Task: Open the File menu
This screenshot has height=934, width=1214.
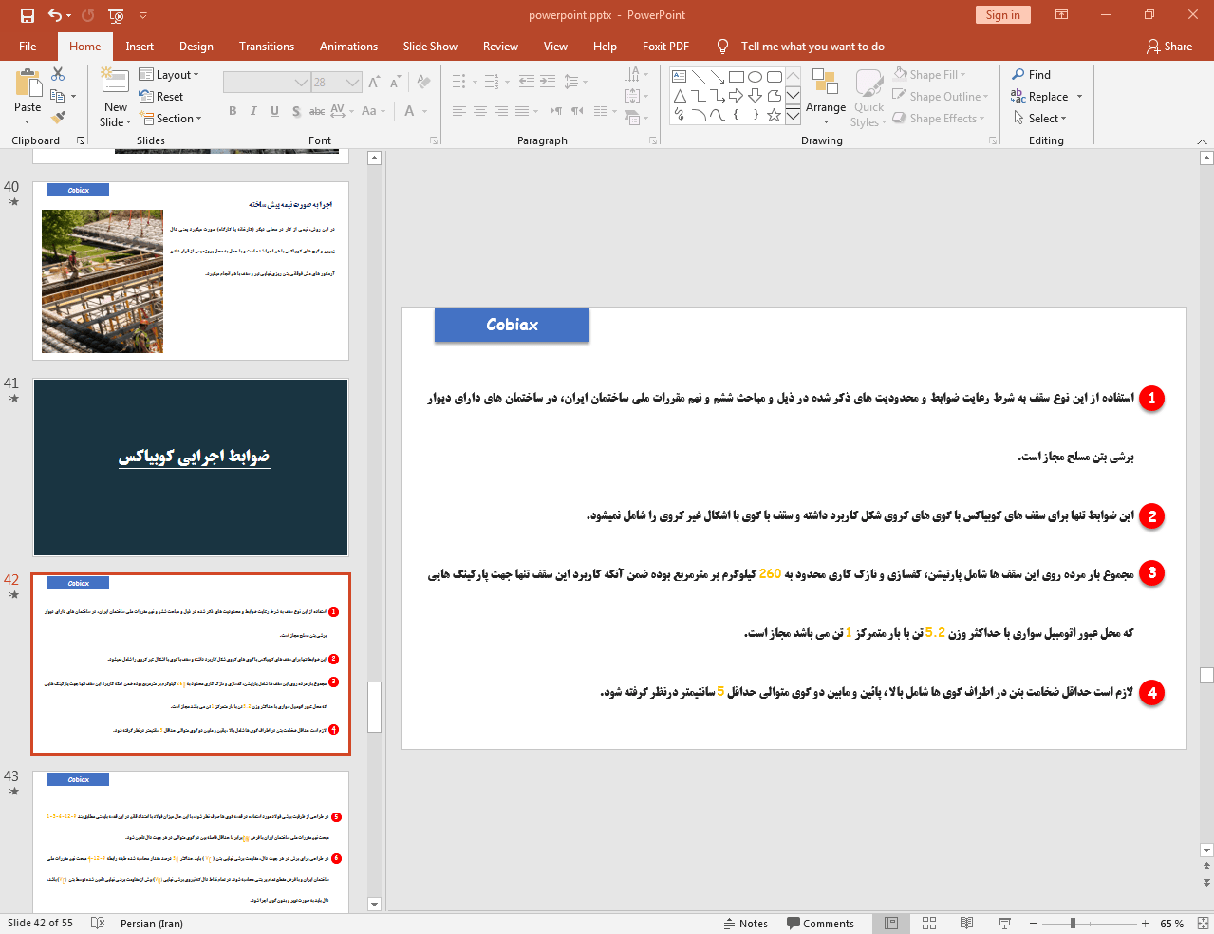Action: 28,47
